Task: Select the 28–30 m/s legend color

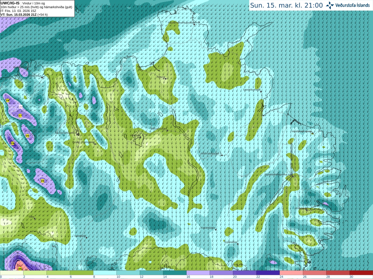Action: [x=338, y=273]
